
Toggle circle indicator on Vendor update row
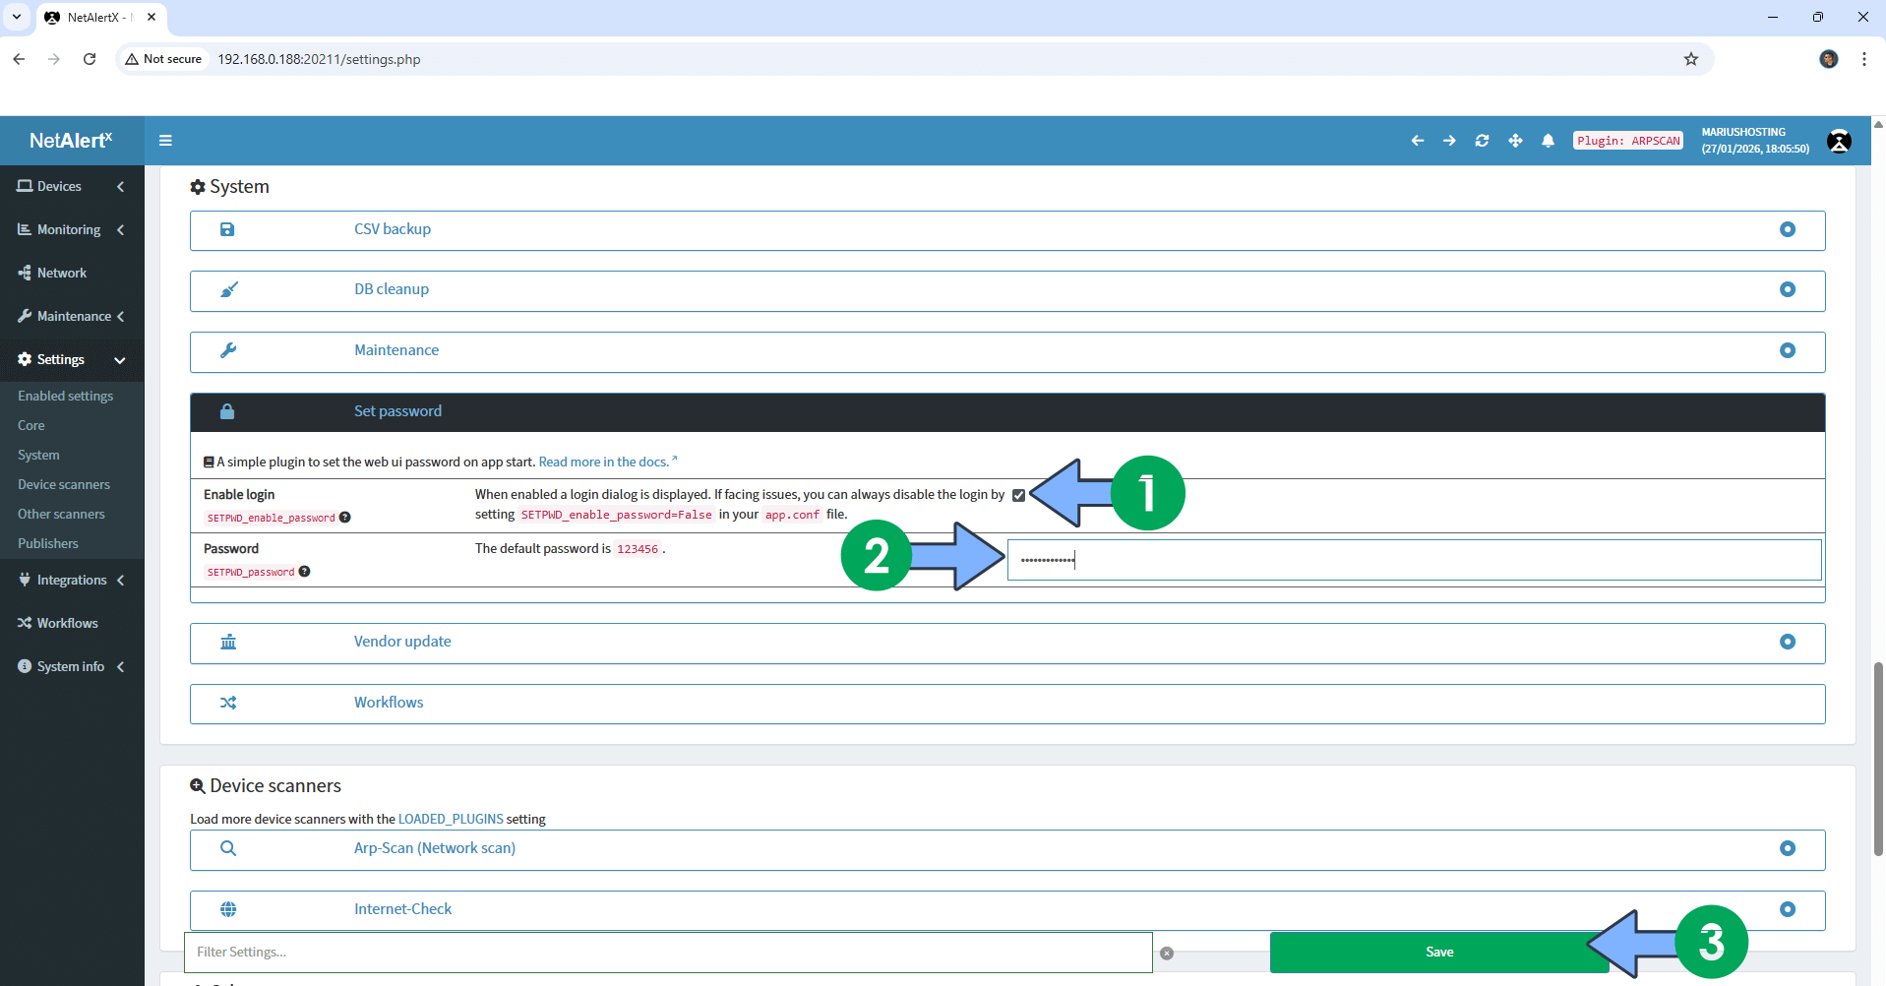pos(1787,642)
